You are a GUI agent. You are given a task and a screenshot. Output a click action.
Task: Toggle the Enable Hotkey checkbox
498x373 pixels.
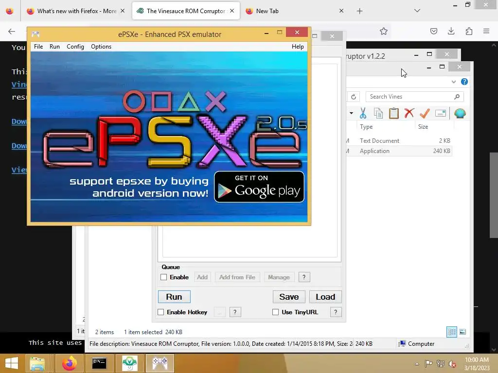pyautogui.click(x=160, y=312)
